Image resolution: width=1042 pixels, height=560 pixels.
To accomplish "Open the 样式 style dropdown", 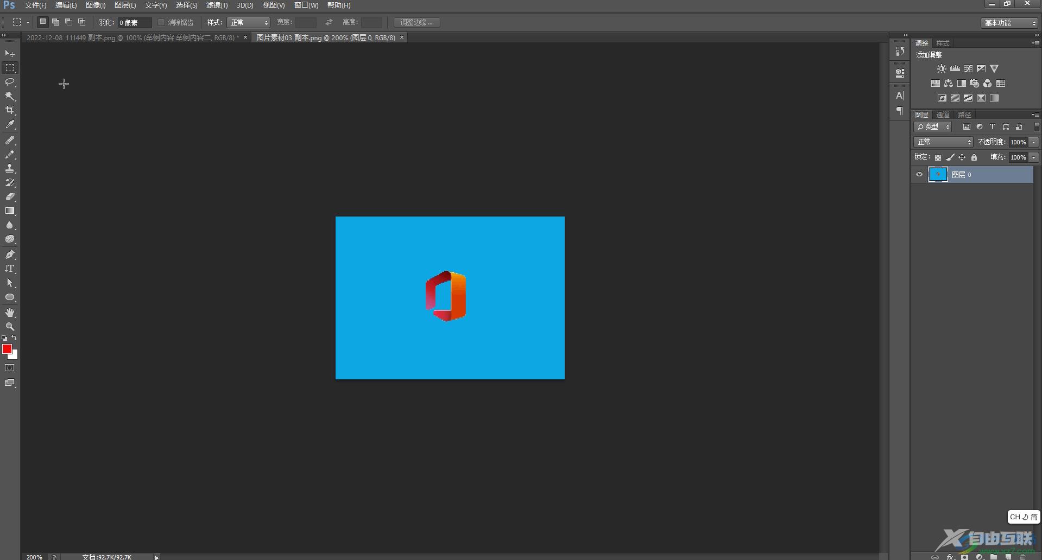I will pyautogui.click(x=249, y=22).
